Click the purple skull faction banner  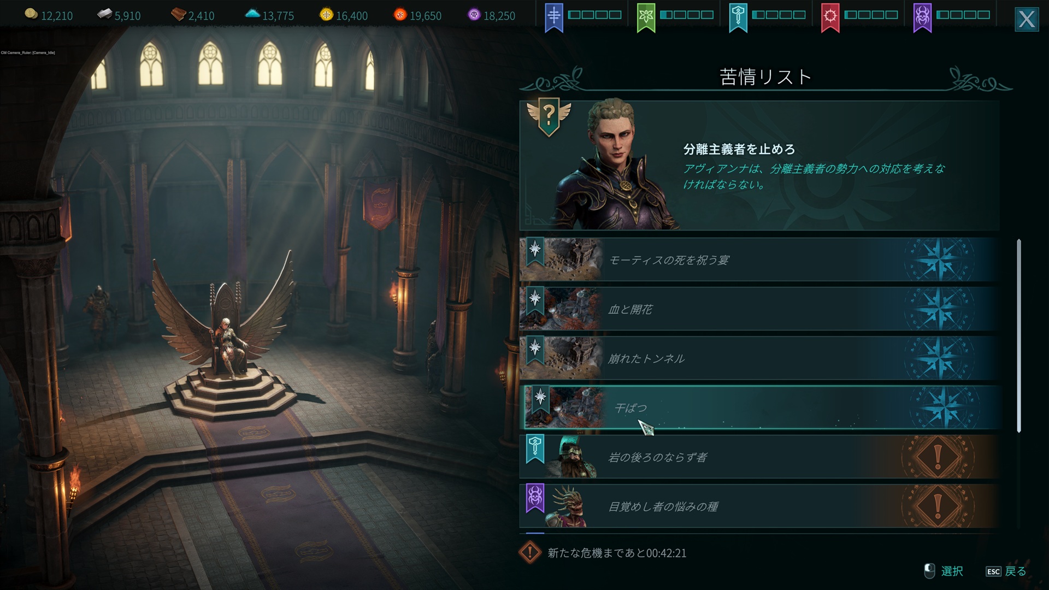point(922,17)
